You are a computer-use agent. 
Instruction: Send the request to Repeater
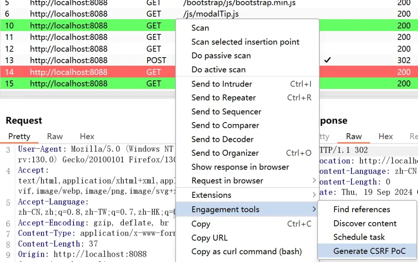223,98
